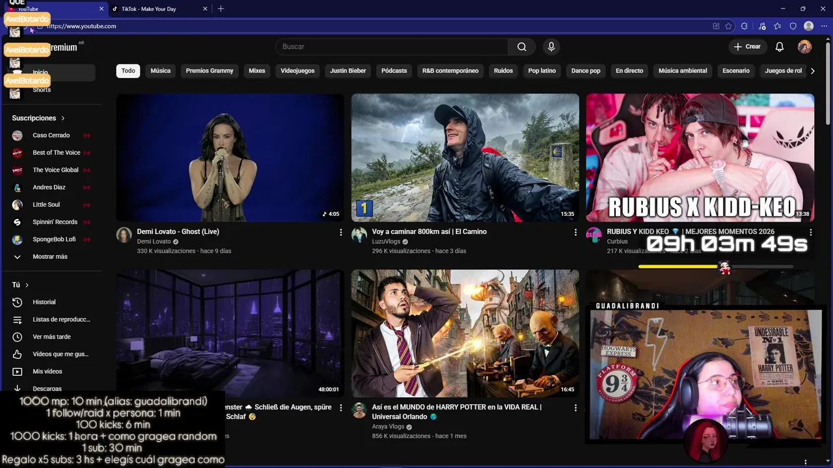Select the Todo category chip

tap(128, 71)
